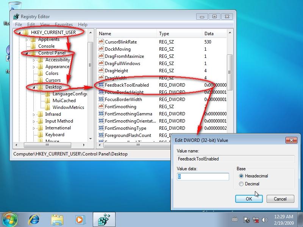This screenshot has width=303, height=227.
Task: Launch Internet Explorer from the taskbar
Action: click(34, 219)
